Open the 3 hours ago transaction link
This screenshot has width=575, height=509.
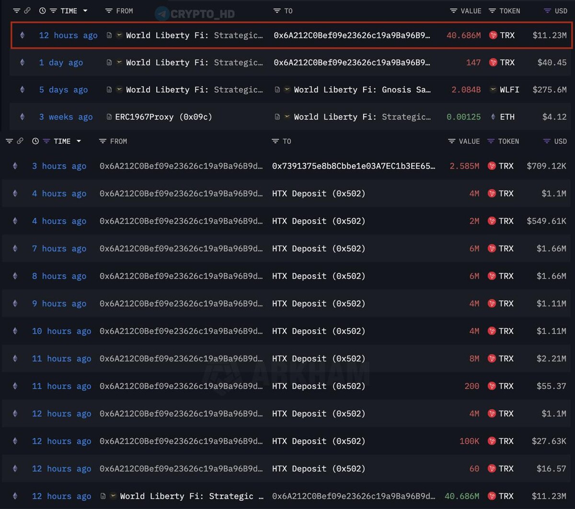pyautogui.click(x=59, y=166)
